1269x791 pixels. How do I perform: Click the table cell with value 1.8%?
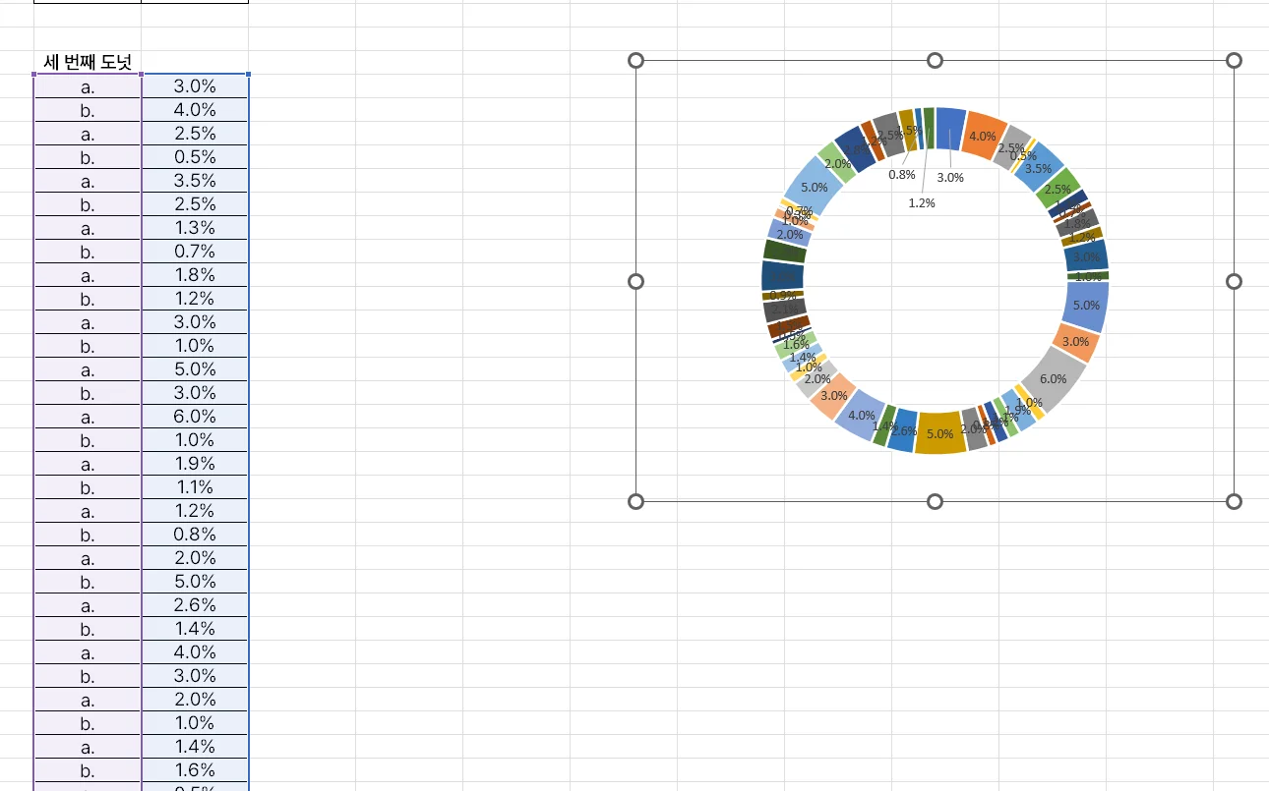click(x=195, y=275)
